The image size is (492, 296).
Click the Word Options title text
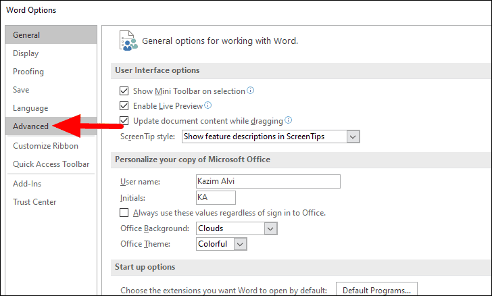(x=31, y=10)
